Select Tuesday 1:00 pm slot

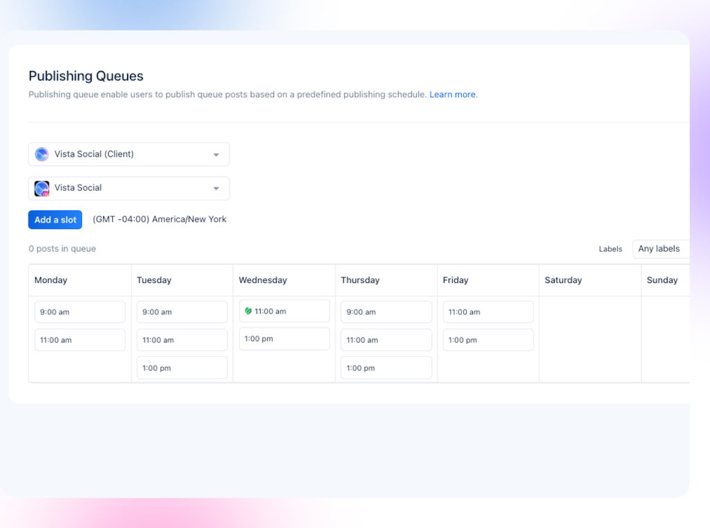click(182, 368)
